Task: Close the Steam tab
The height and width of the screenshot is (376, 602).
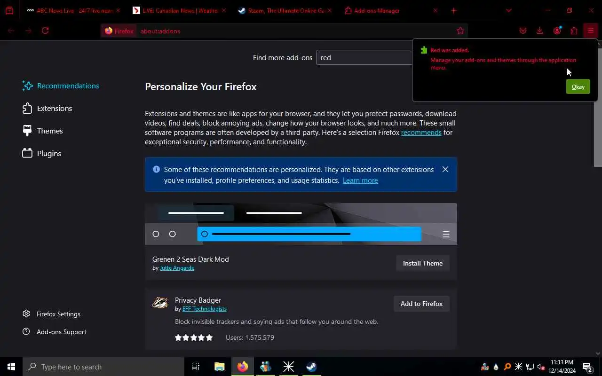Action: 329,10
